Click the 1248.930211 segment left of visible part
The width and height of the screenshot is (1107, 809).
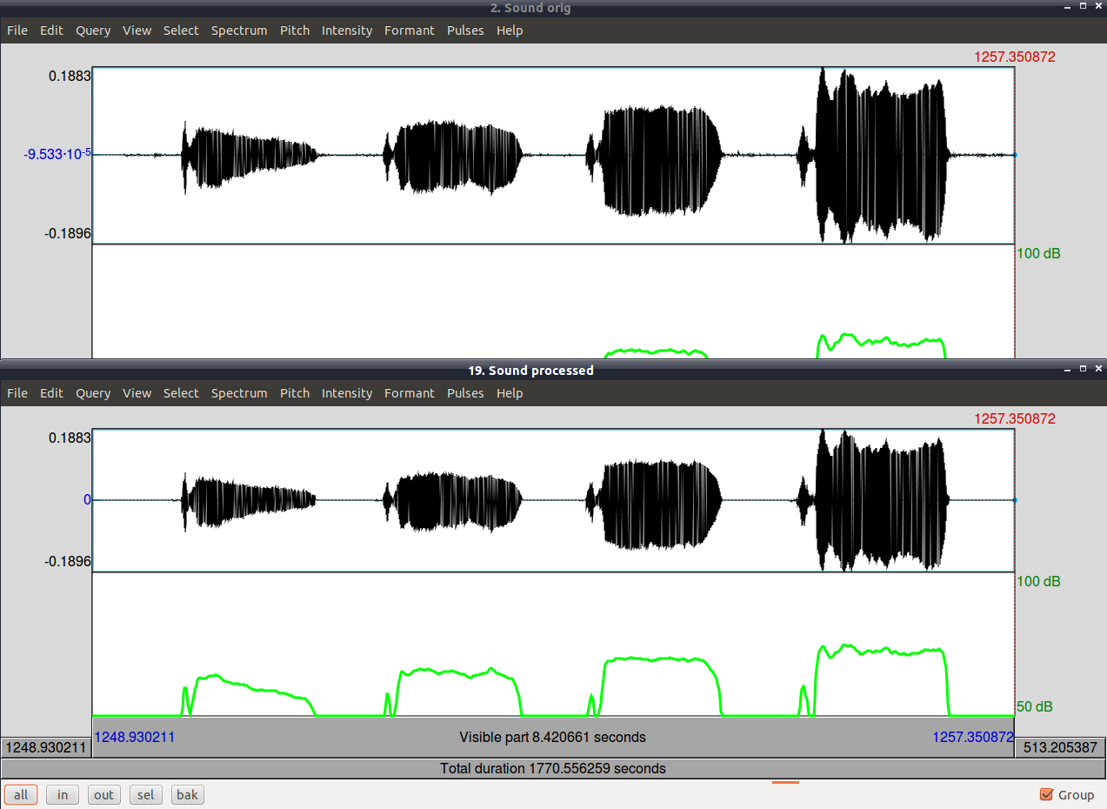[46, 747]
